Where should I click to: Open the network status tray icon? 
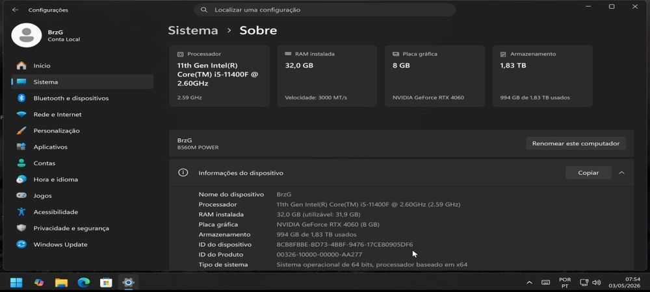pos(584,283)
